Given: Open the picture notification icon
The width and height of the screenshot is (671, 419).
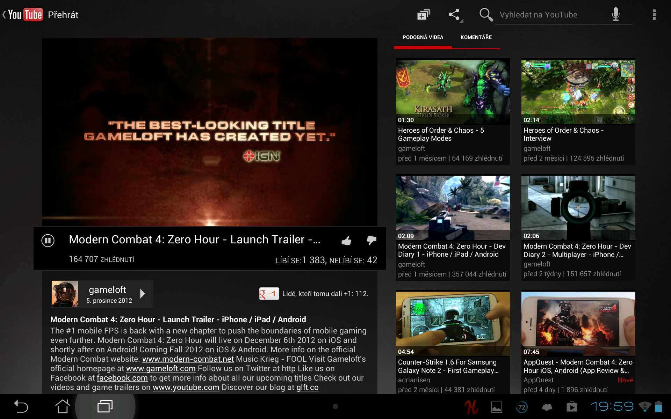Looking at the screenshot, I should 496,407.
